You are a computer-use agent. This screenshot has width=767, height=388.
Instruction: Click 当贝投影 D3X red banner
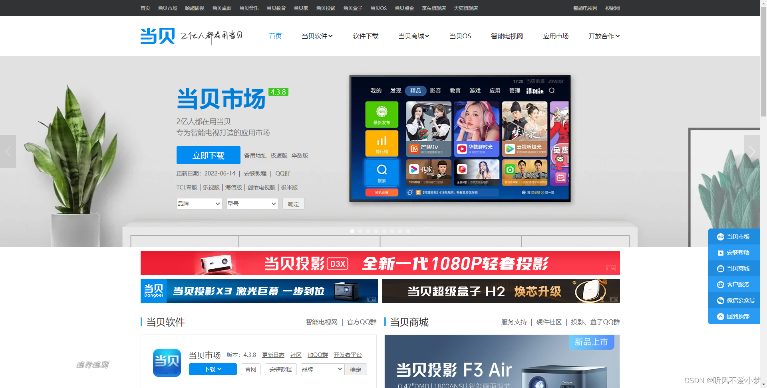pos(380,263)
